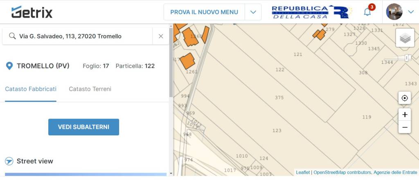419x182 pixels.
Task: Click the Getrix logo
Action: tap(32, 12)
